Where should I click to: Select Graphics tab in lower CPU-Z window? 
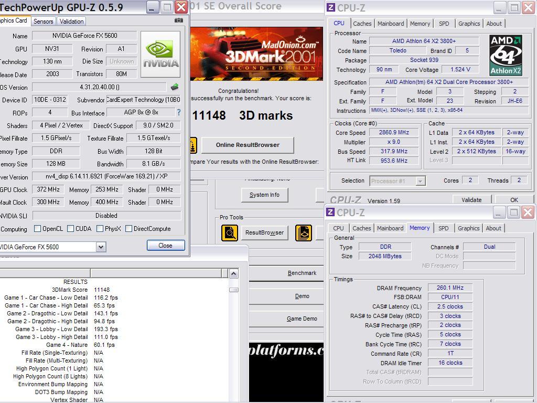pyautogui.click(x=468, y=228)
